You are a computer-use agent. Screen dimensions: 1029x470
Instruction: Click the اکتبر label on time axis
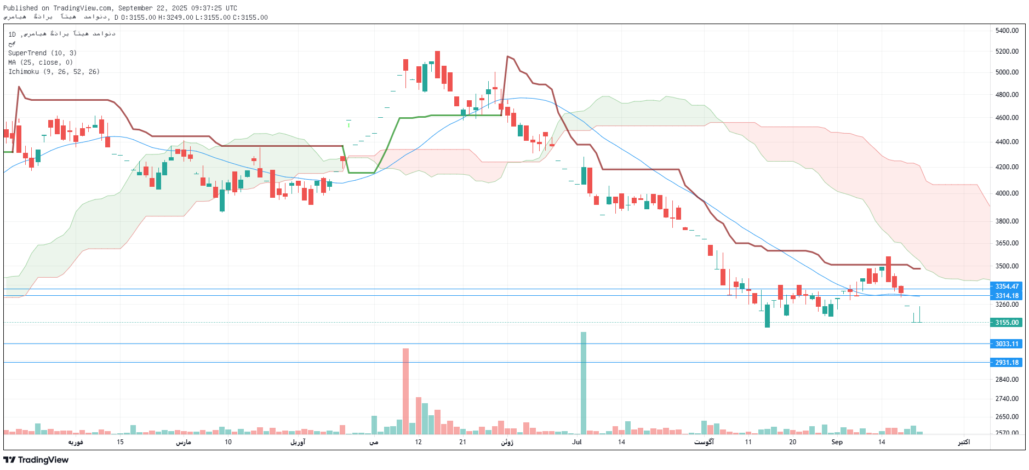964,442
